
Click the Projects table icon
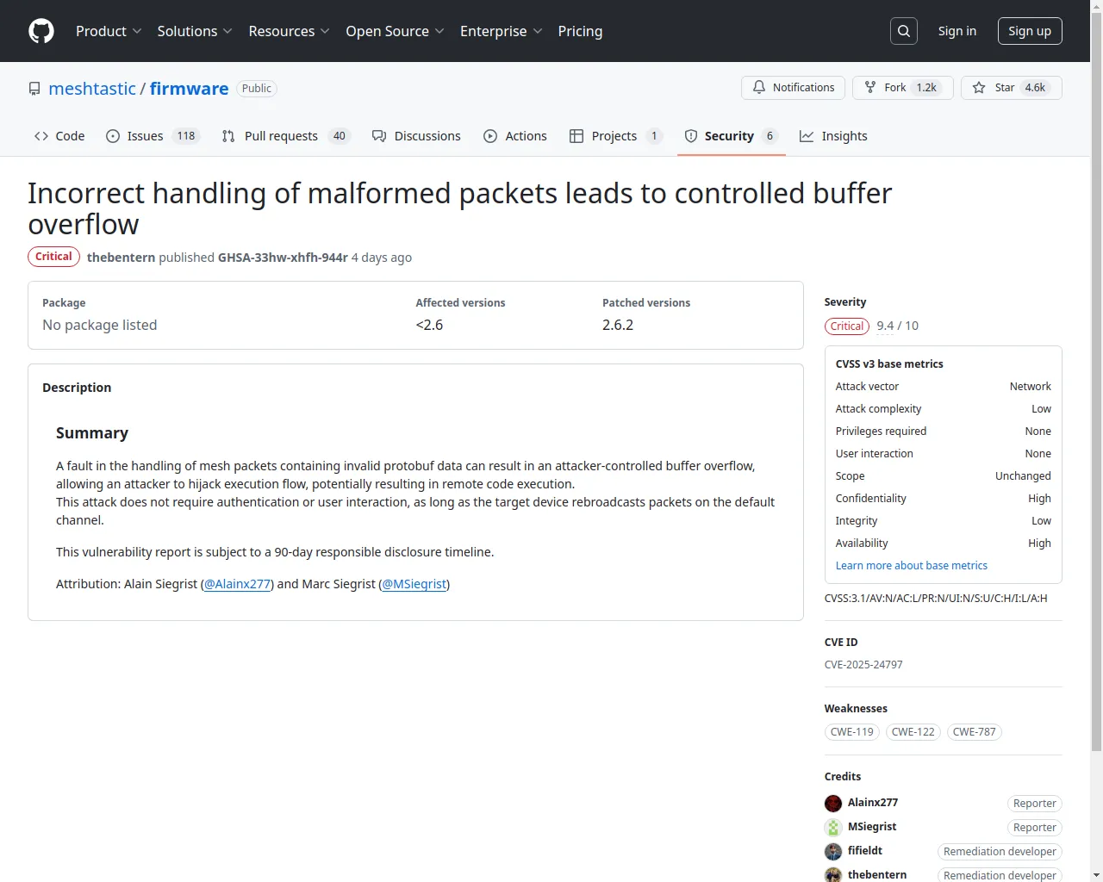[x=576, y=136]
